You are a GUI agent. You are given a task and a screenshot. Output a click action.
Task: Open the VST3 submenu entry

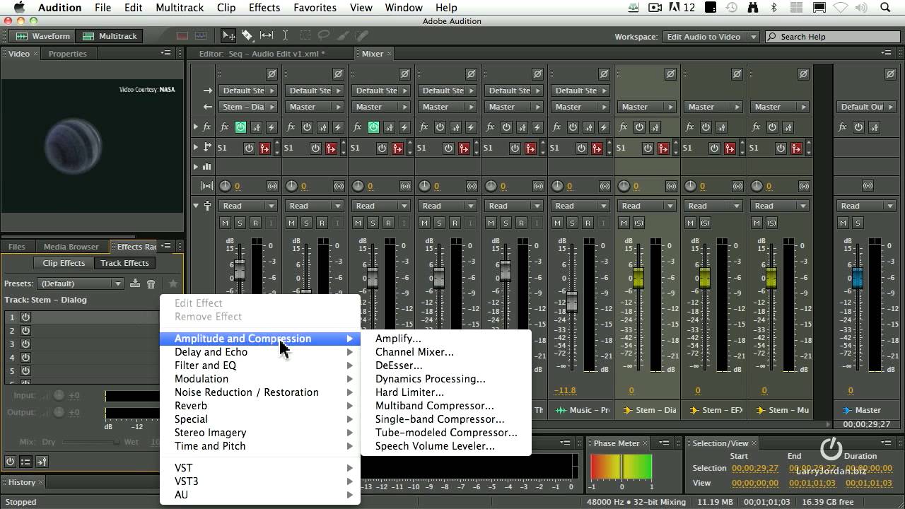(x=260, y=481)
